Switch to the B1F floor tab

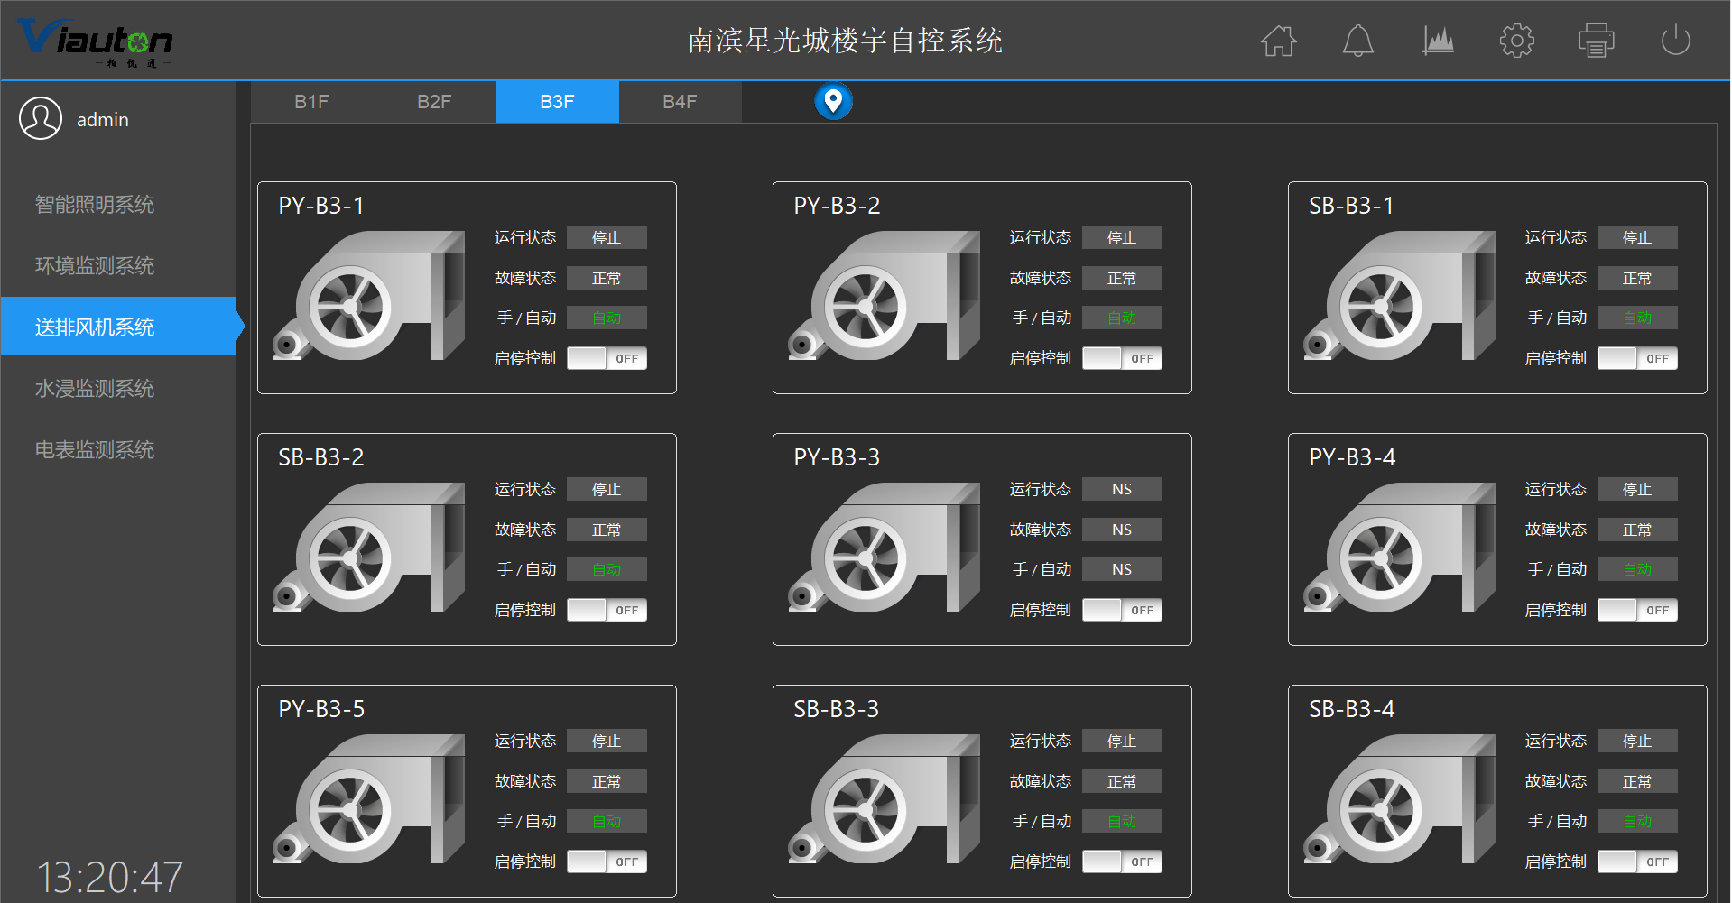(x=311, y=102)
